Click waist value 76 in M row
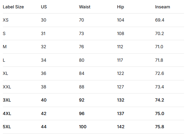 [81, 47]
